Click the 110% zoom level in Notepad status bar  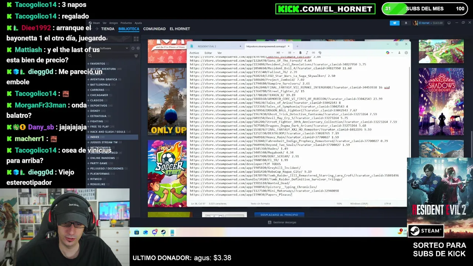pos(339,204)
